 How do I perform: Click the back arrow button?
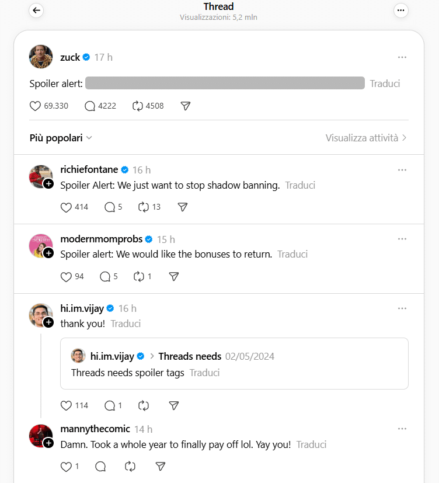[x=36, y=11]
